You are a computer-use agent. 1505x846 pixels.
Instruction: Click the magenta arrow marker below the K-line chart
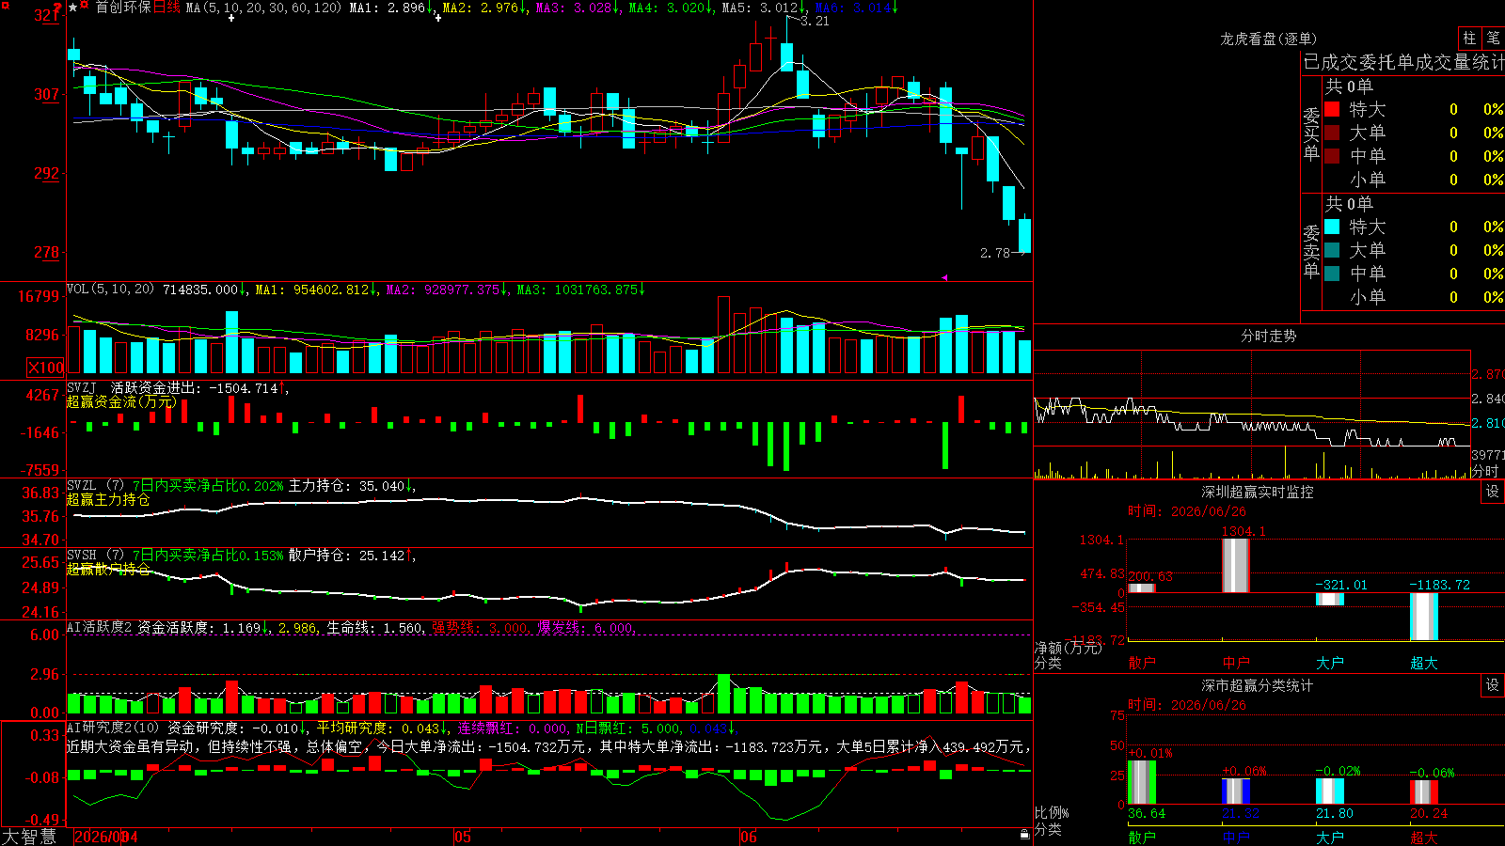944,277
